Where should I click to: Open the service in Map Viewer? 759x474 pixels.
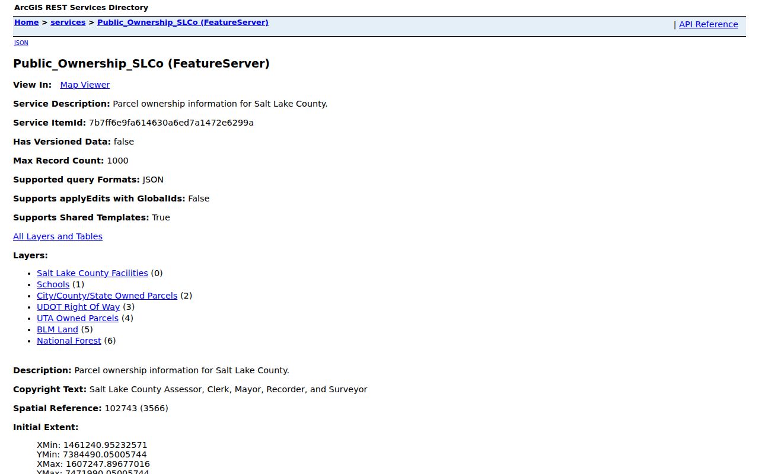point(85,85)
